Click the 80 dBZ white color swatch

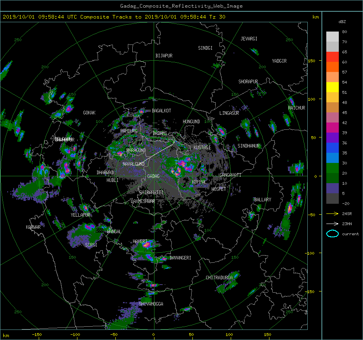(x=332, y=36)
